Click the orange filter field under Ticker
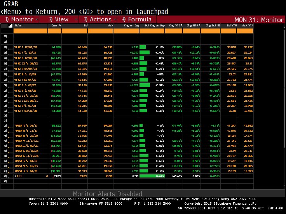The height and width of the screenshot is (214, 286). [x=30, y=31]
